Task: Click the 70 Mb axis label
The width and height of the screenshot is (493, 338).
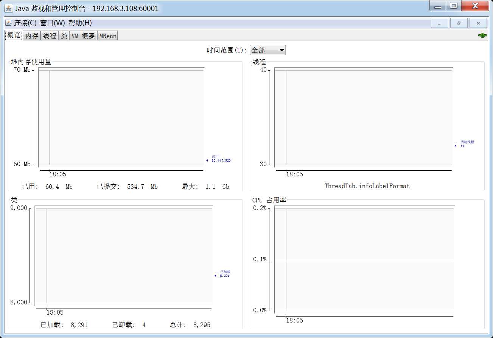Action: point(22,70)
